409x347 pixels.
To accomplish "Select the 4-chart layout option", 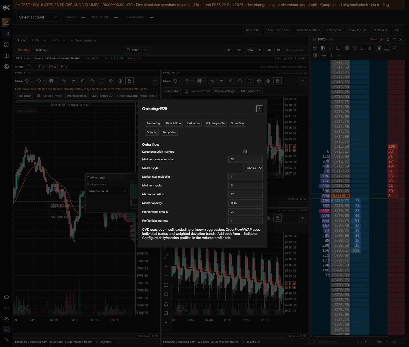I will tap(64, 67).
